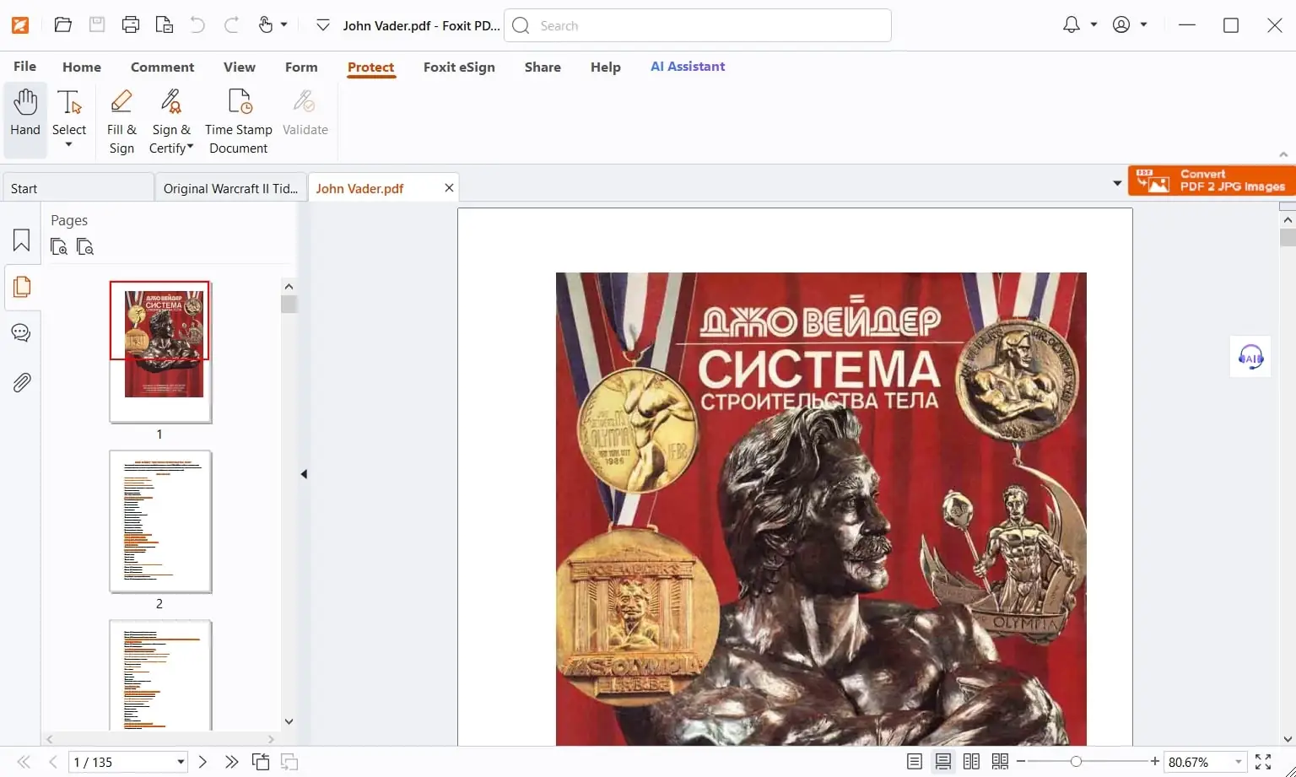
Task: Toggle the Pages panel sidebar button
Action: (x=22, y=287)
